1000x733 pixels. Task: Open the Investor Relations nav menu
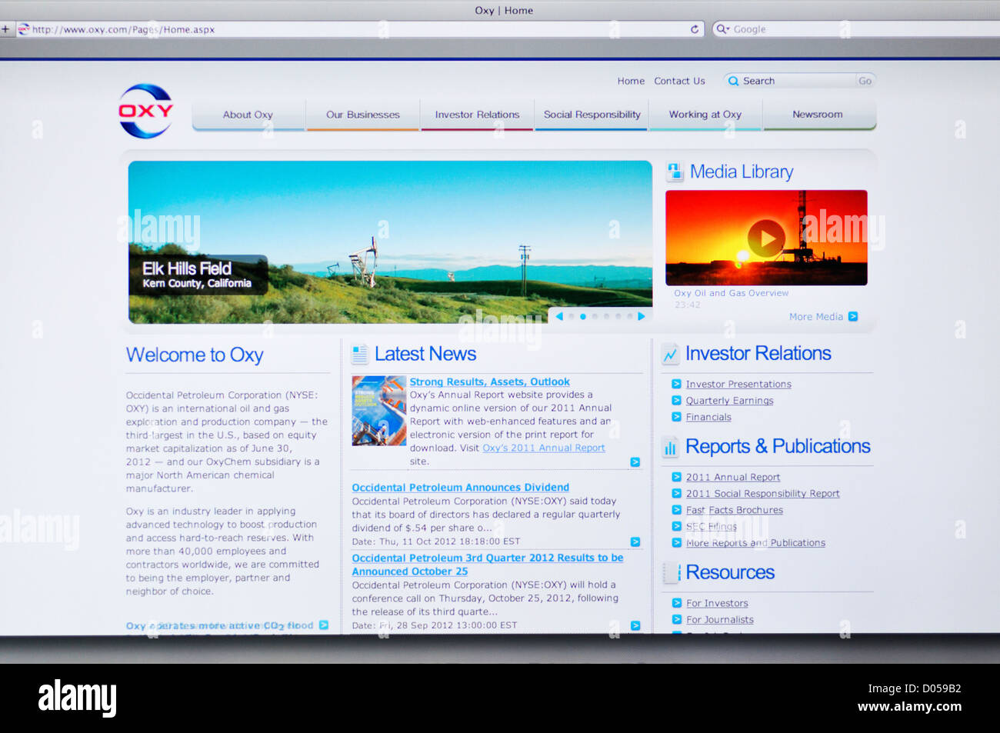pos(477,115)
